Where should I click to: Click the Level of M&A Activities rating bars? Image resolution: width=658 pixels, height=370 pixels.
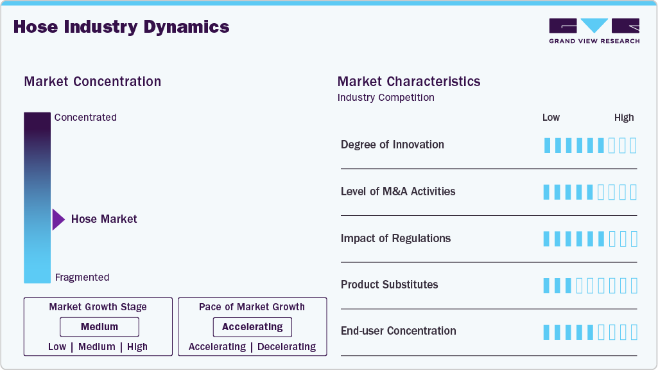(590, 192)
